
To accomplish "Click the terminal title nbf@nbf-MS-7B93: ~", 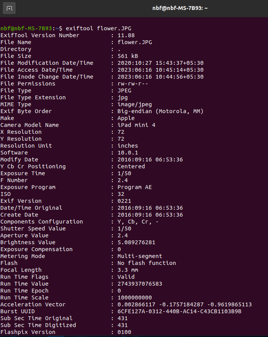I will point(180,8).
